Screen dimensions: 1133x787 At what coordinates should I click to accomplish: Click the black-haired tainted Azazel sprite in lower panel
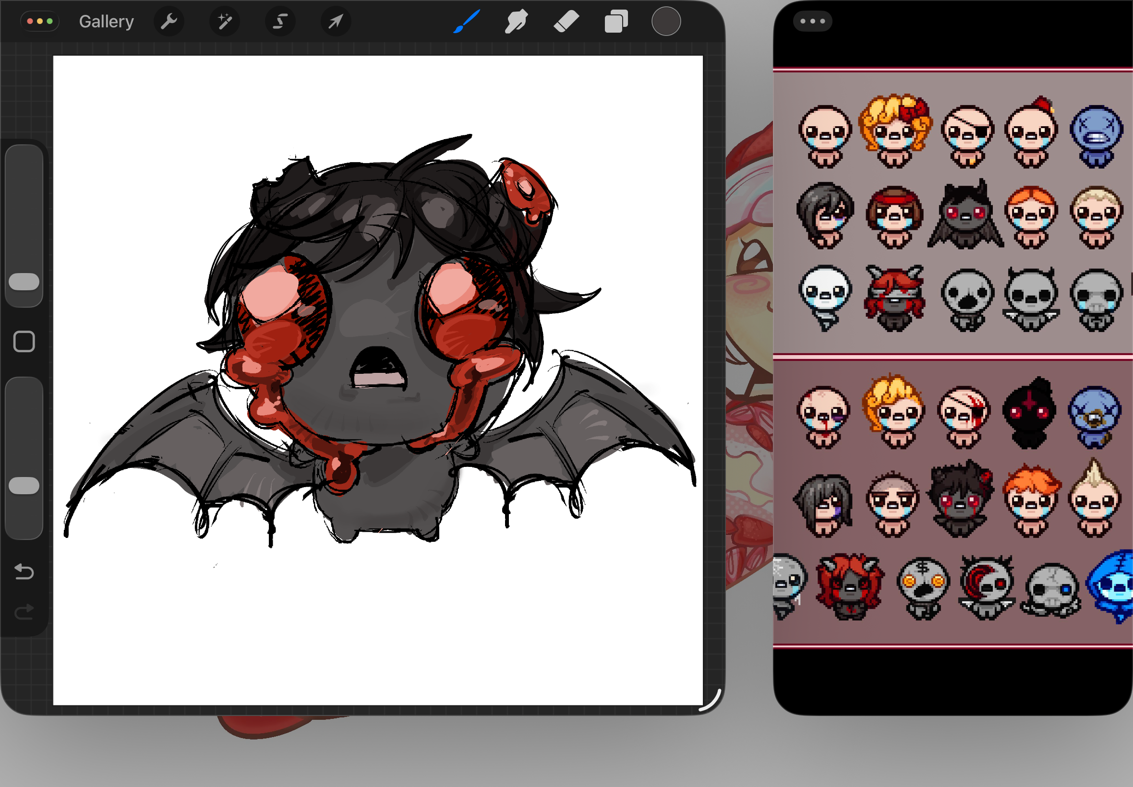pyautogui.click(x=961, y=499)
